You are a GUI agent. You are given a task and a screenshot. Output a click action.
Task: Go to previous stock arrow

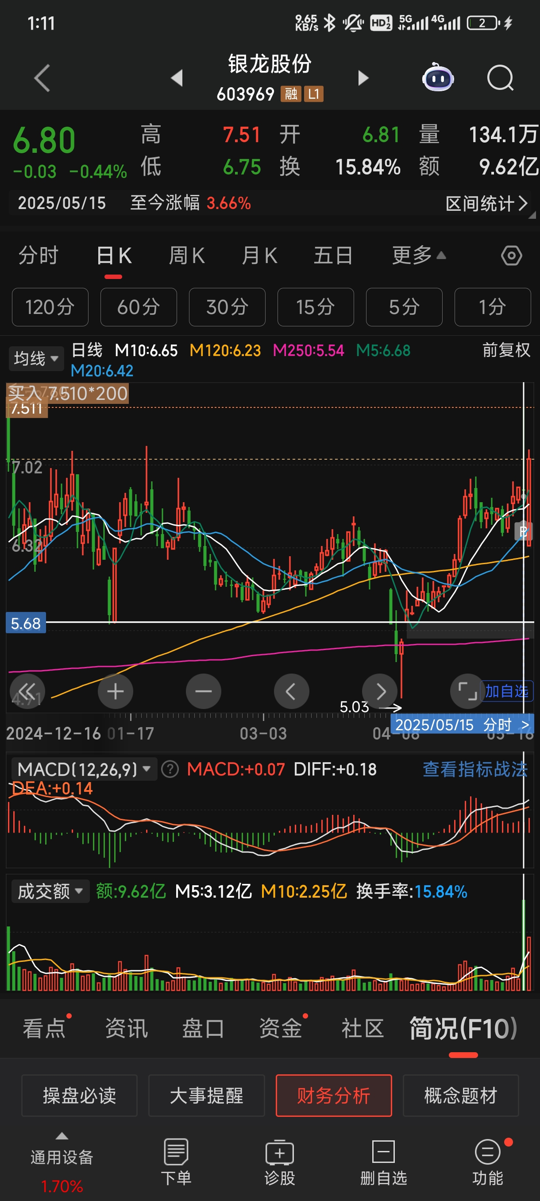point(177,78)
